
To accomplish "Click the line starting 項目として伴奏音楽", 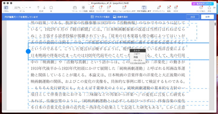I will 108,94.
